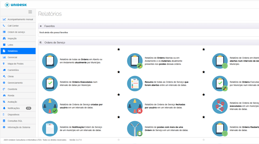Open the service orders summary document icon
The height and width of the screenshot is (144, 259).
click(135, 84)
